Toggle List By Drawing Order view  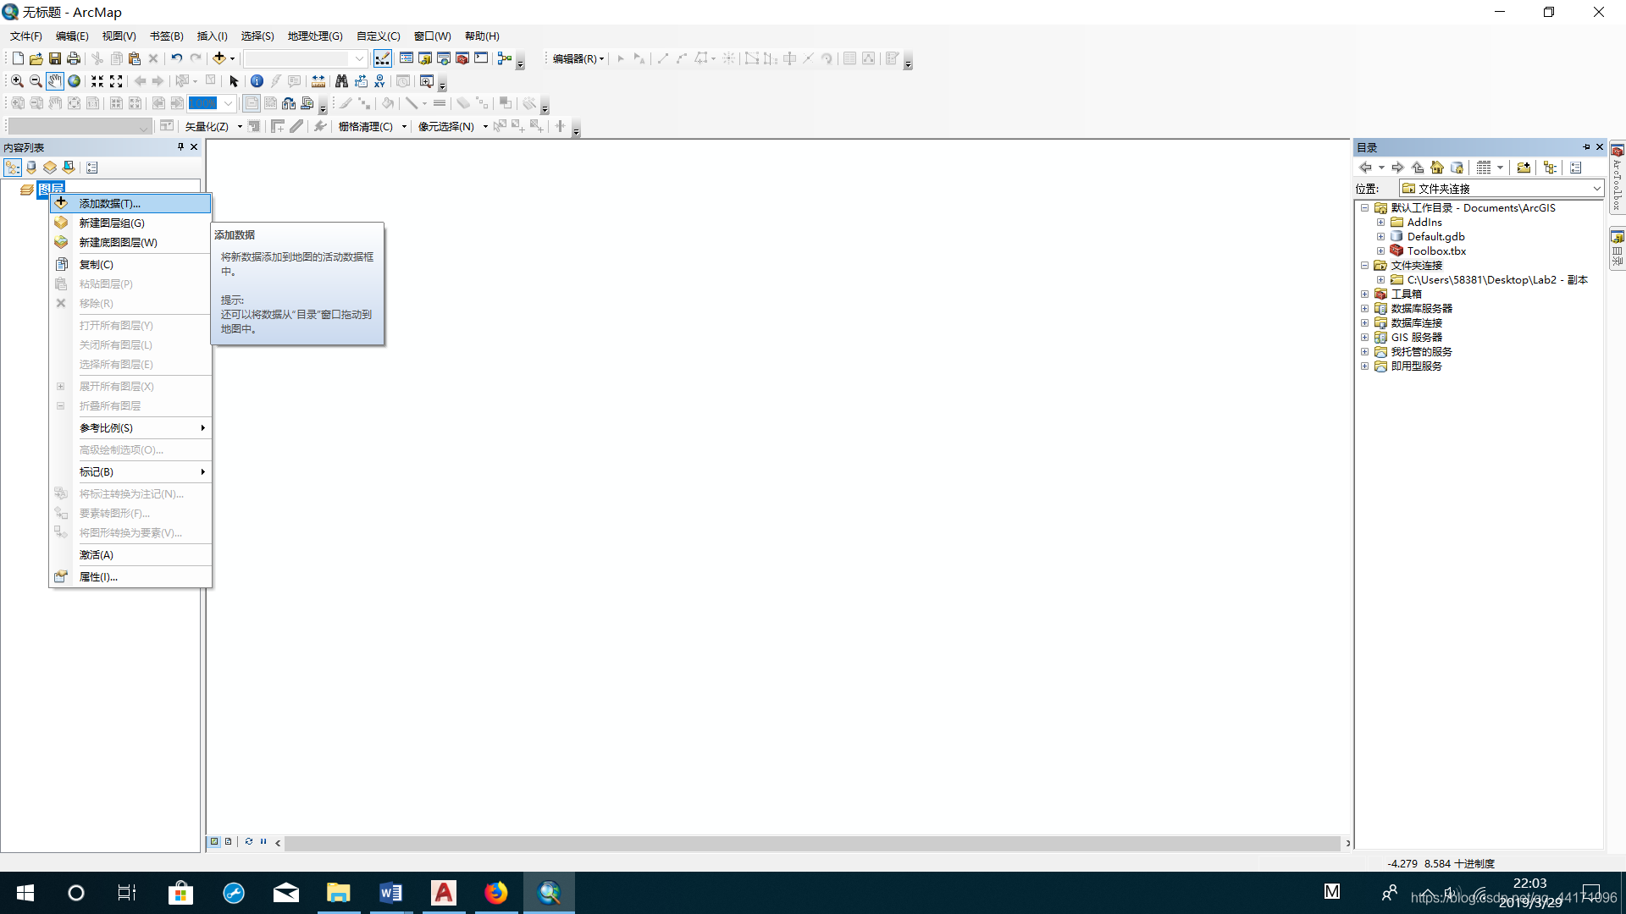(13, 168)
